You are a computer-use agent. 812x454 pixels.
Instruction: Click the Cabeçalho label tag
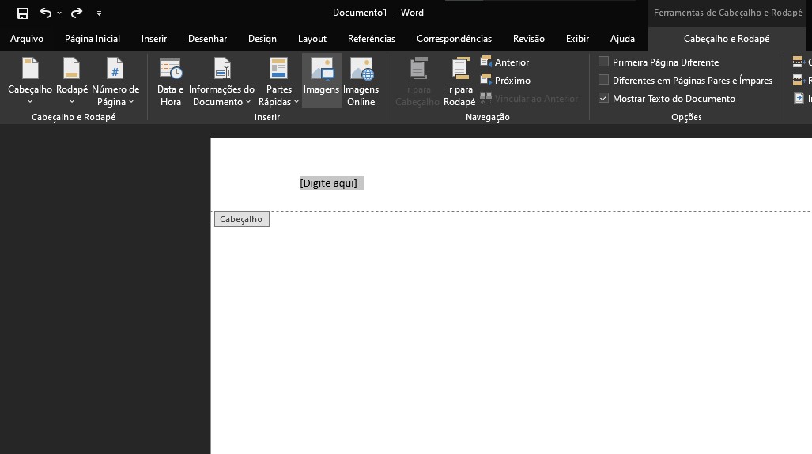coord(242,219)
